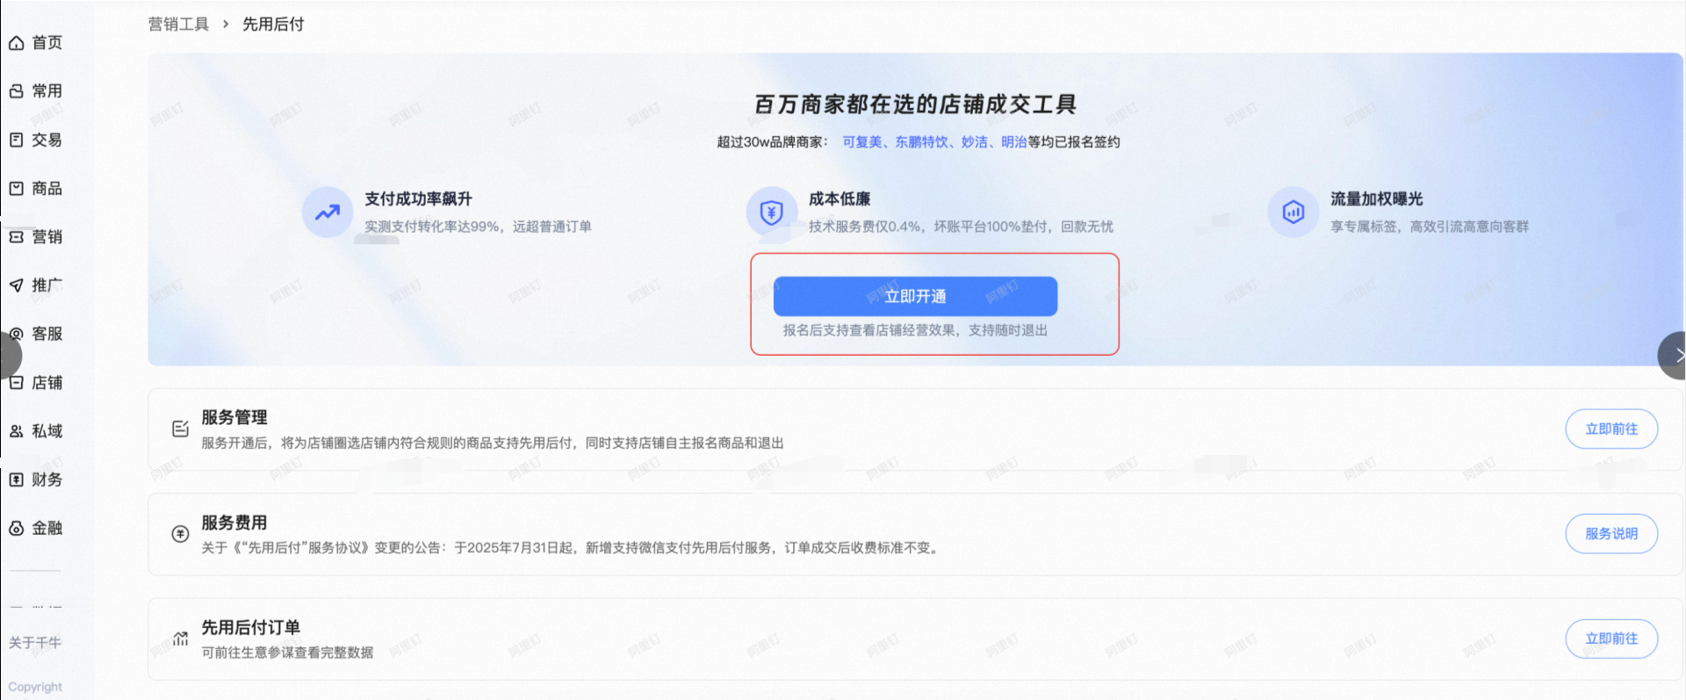Click 立即前往 in the 先用后付订单 row

point(1611,639)
